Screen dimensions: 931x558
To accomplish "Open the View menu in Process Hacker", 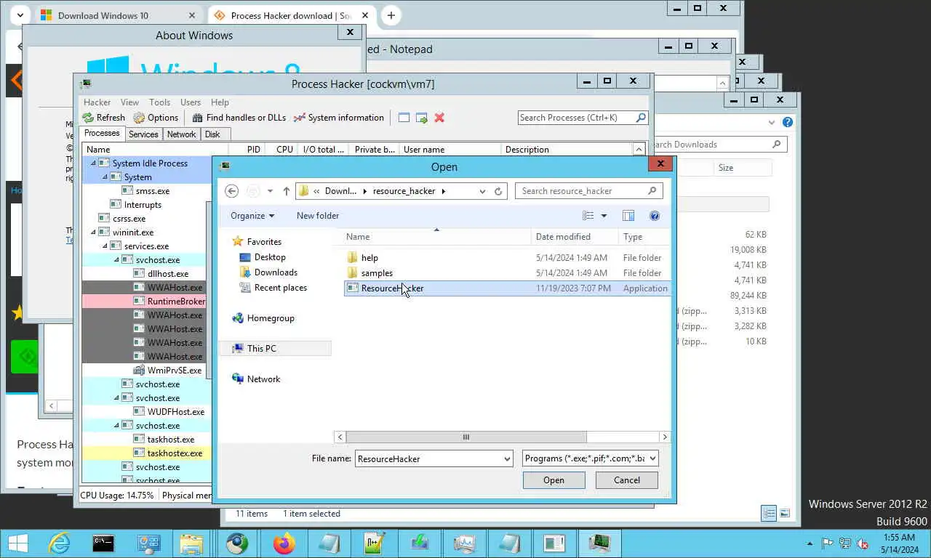I will click(x=129, y=102).
